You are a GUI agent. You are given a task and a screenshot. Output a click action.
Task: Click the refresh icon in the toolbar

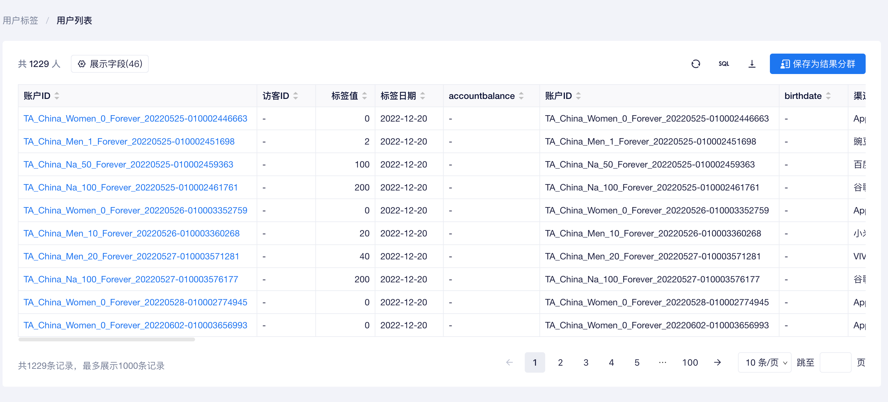pos(696,64)
